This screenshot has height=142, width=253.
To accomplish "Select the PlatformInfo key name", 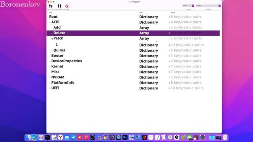I will pyautogui.click(x=63, y=82).
